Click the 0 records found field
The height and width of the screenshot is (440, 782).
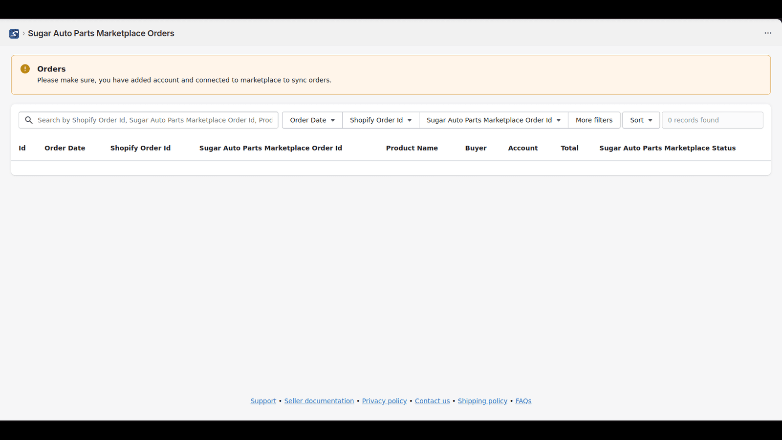[713, 120]
